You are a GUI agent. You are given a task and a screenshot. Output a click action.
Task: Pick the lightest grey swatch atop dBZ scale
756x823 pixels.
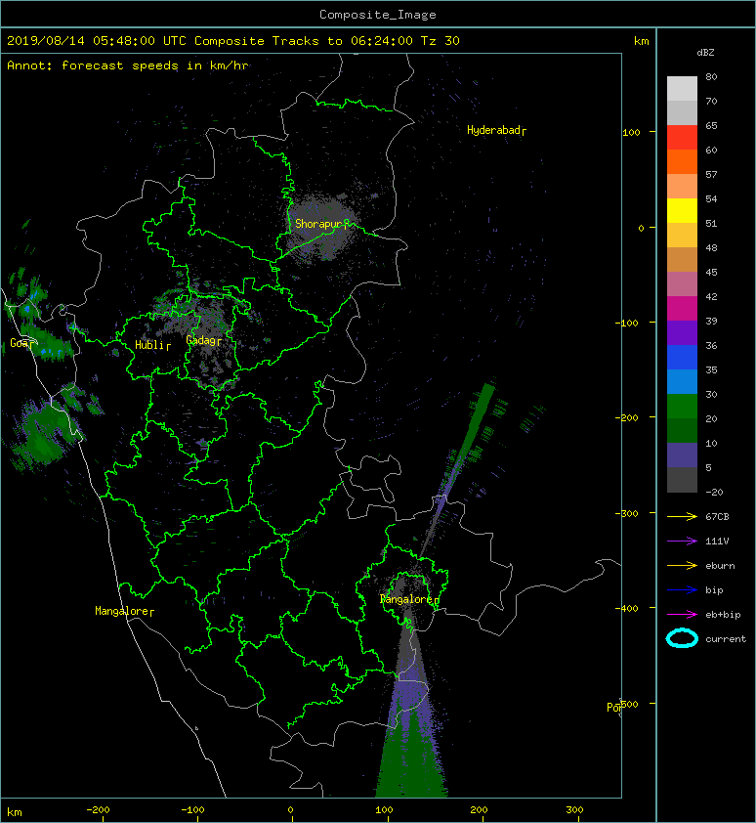[x=682, y=88]
